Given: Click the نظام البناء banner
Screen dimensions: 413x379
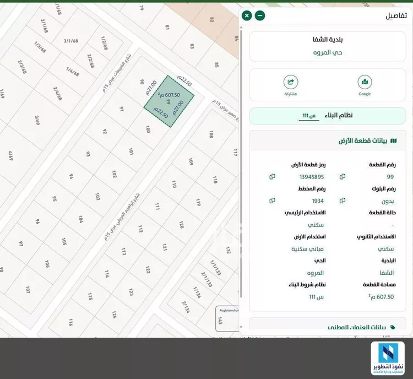Looking at the screenshot, I should click(x=328, y=116).
